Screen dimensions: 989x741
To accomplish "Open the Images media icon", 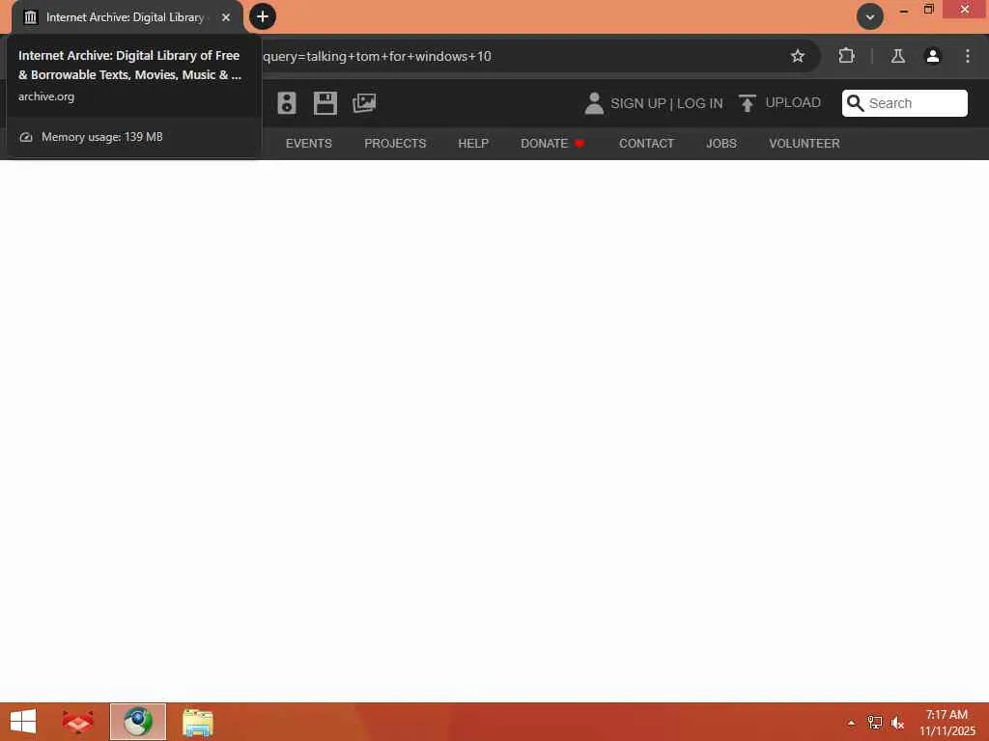I will pos(364,102).
